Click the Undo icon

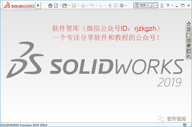tap(92, 6)
